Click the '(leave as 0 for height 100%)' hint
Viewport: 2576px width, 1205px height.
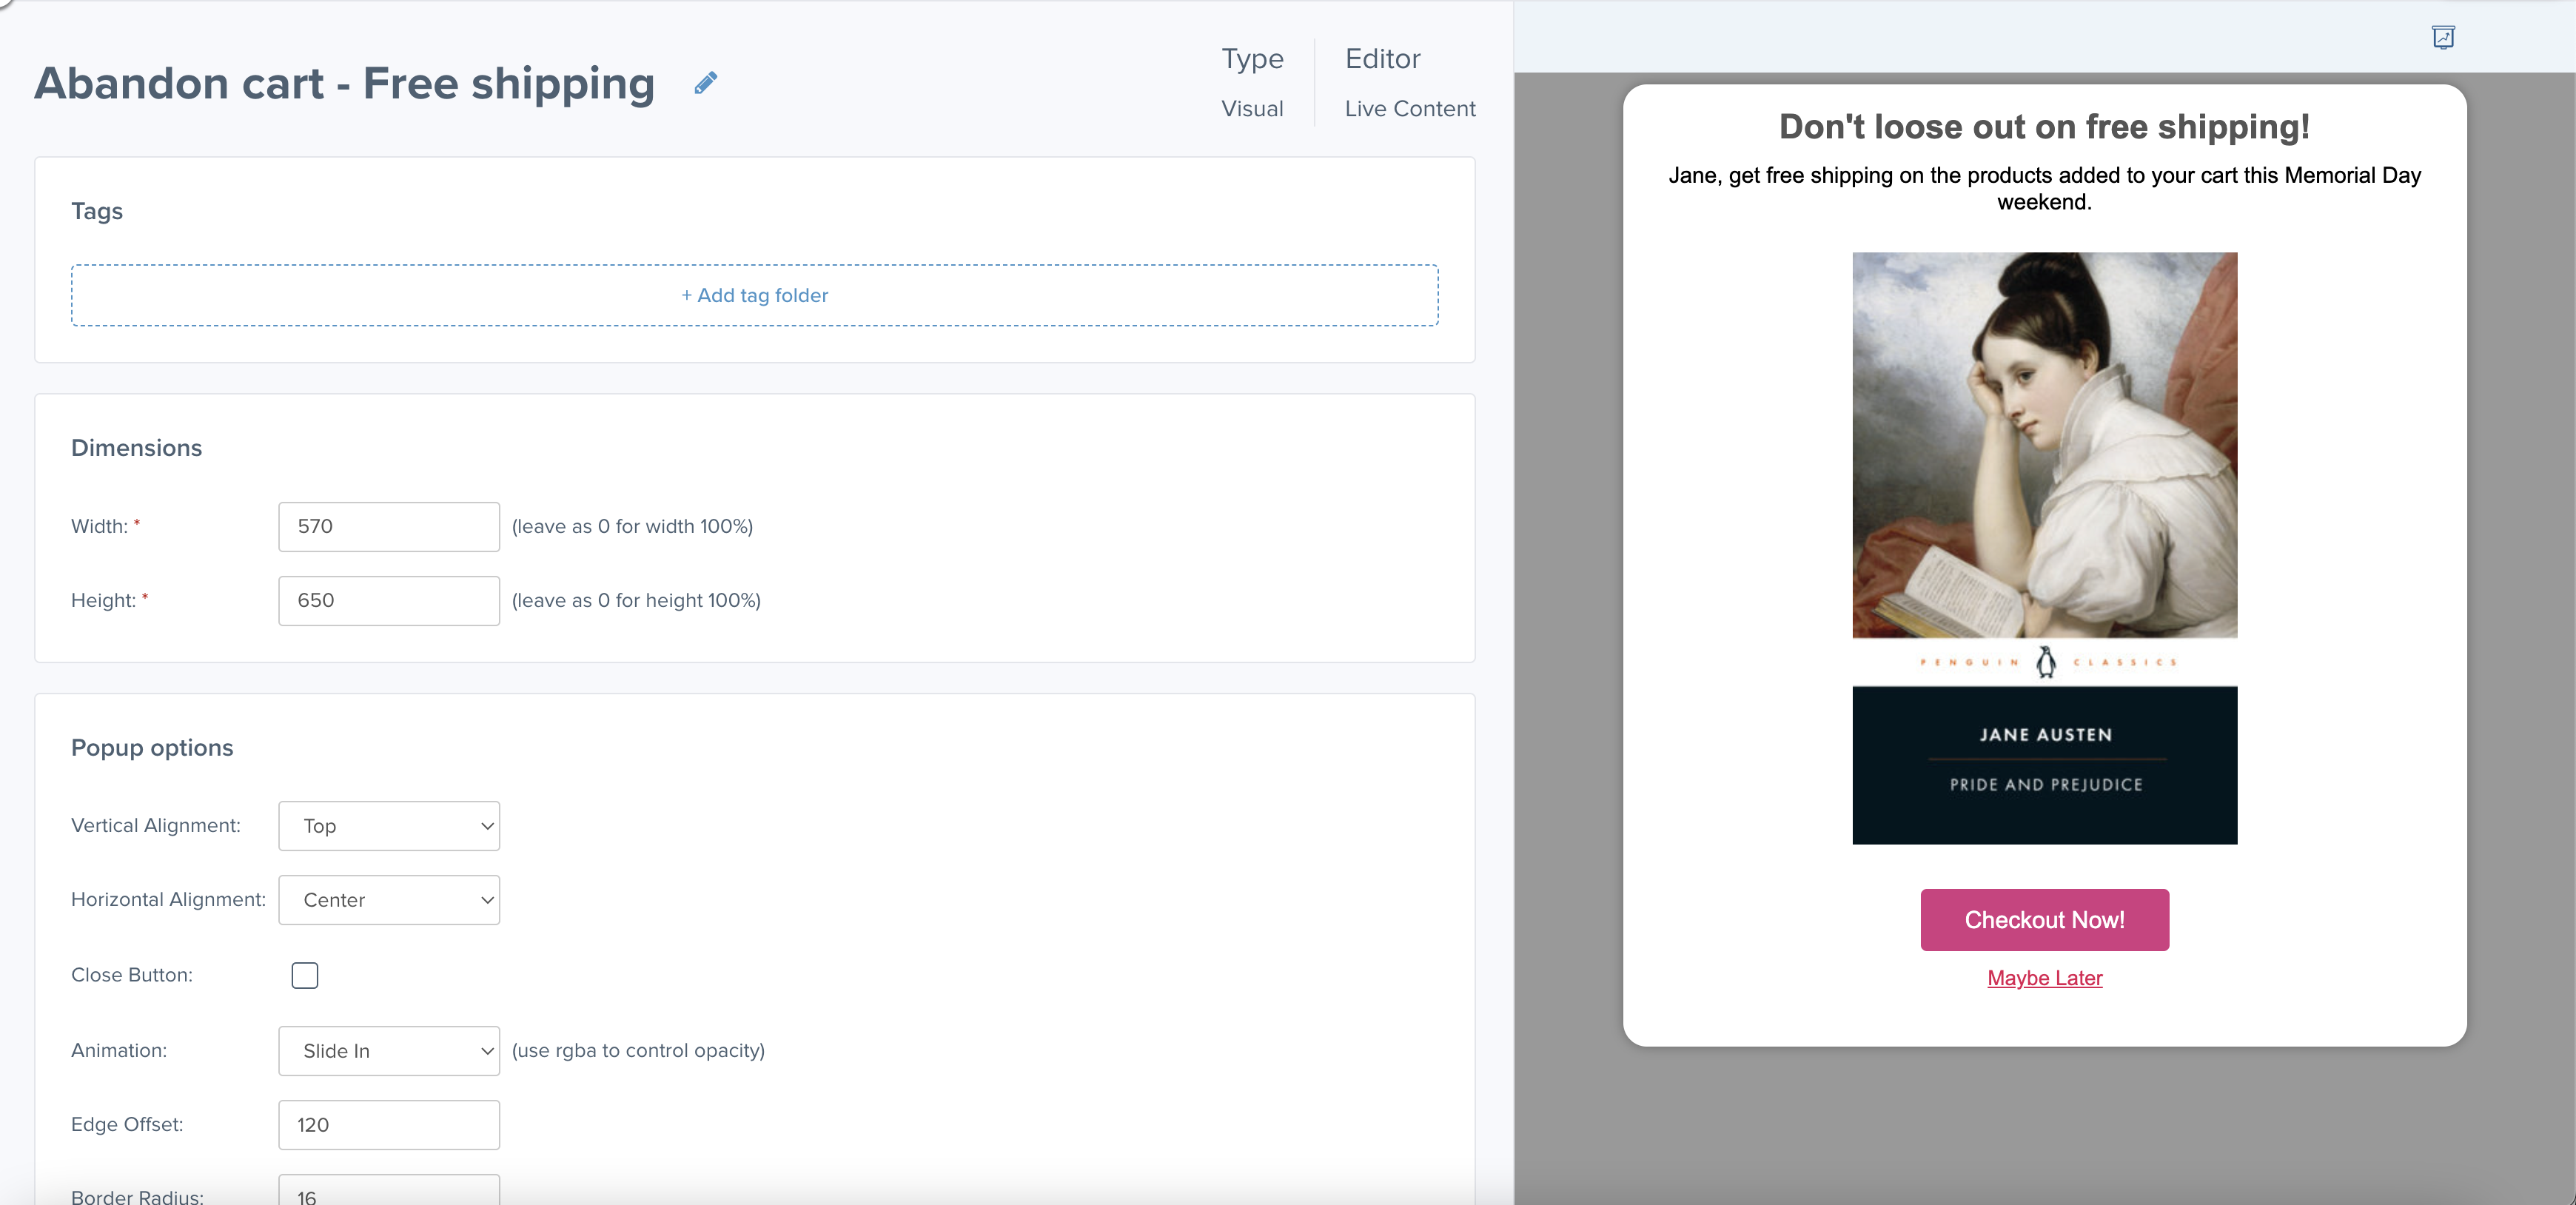click(637, 601)
